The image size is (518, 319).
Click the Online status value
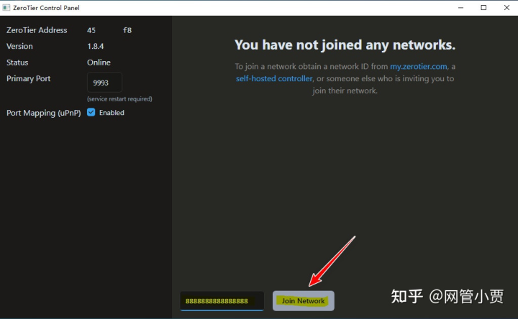pos(99,63)
